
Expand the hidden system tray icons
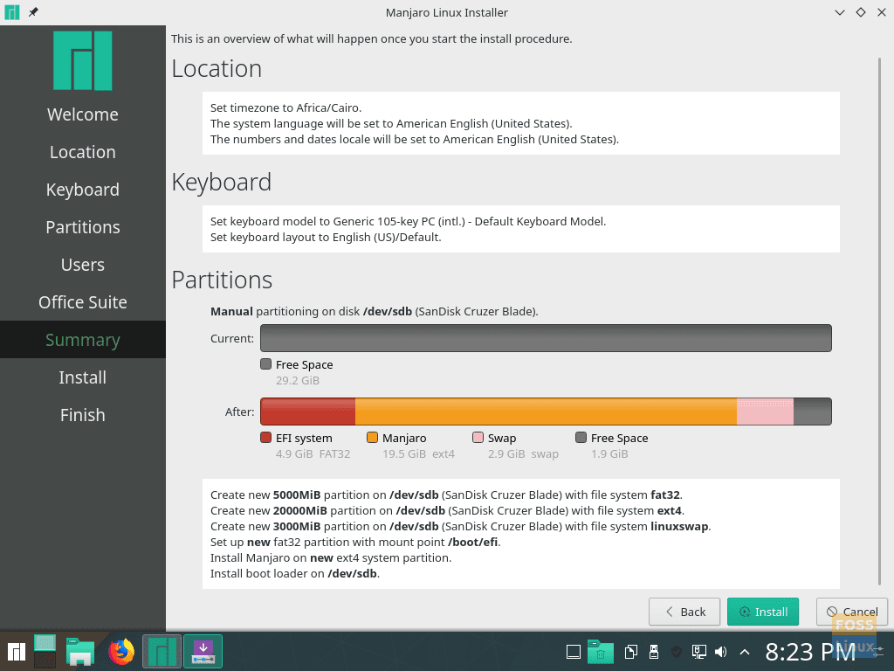coord(744,651)
